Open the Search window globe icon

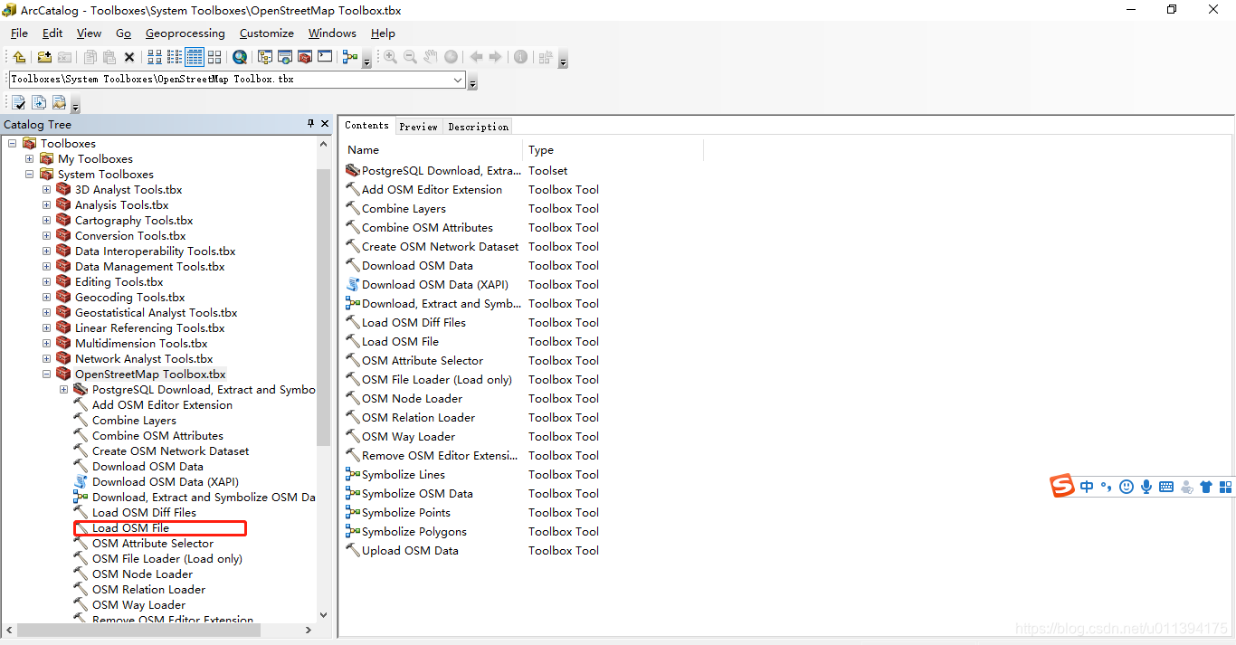[240, 57]
